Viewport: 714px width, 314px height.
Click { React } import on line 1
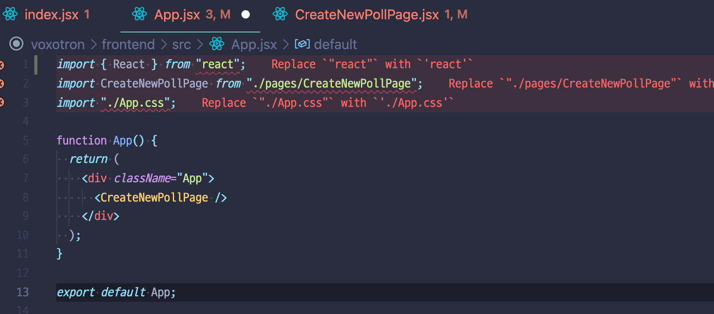point(129,65)
